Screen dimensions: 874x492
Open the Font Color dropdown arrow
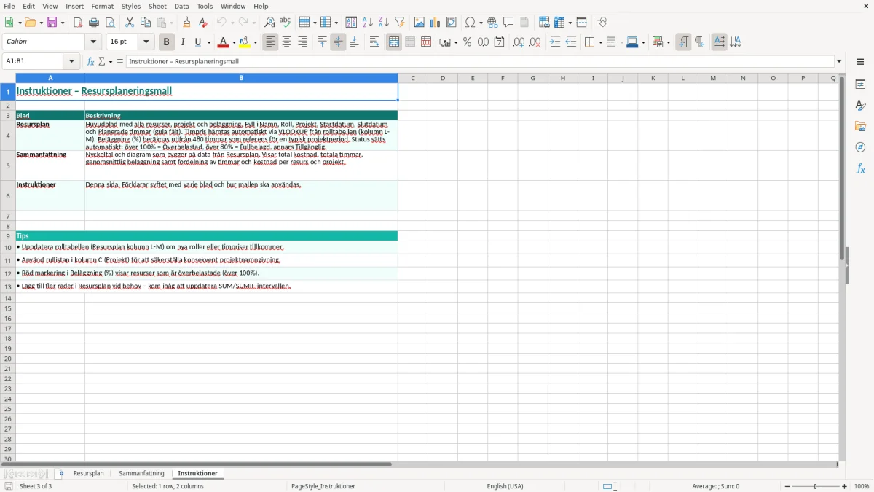pyautogui.click(x=234, y=42)
